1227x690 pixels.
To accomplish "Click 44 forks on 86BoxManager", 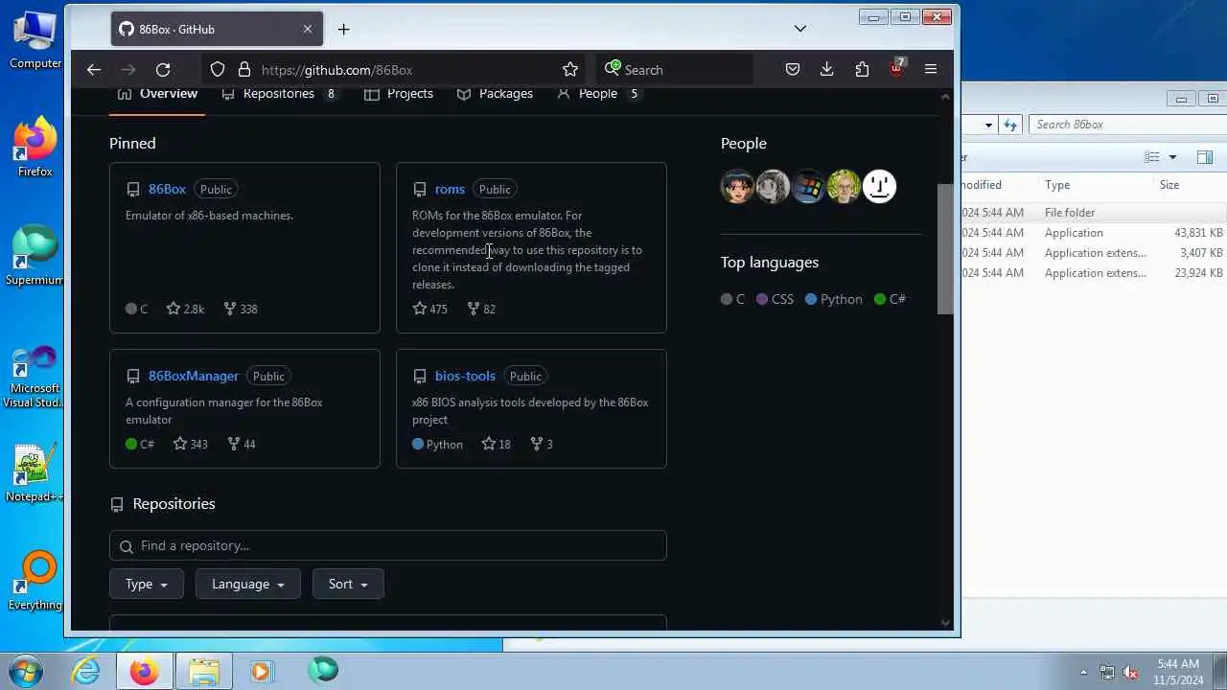I will coord(242,444).
